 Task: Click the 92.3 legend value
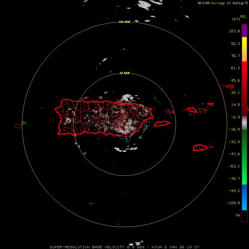235,43
